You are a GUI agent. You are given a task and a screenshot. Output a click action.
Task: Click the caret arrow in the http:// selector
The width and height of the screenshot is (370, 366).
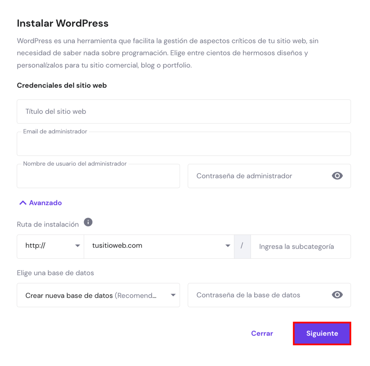(x=77, y=246)
